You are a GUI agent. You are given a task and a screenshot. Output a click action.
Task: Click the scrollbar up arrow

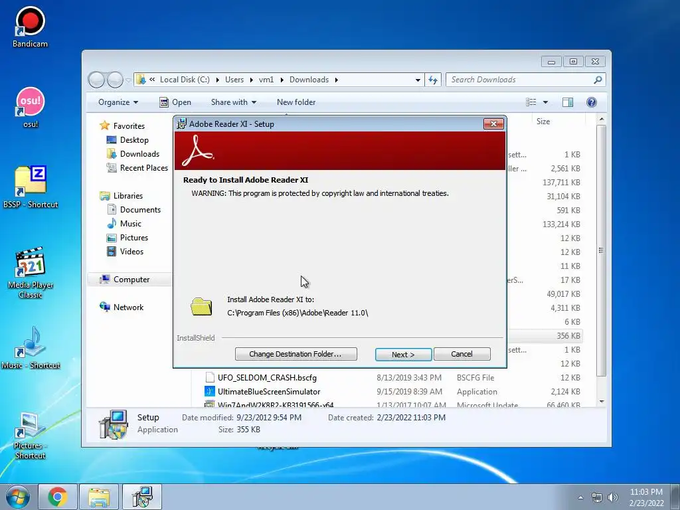point(601,119)
